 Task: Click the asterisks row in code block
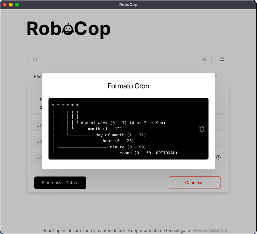point(65,105)
